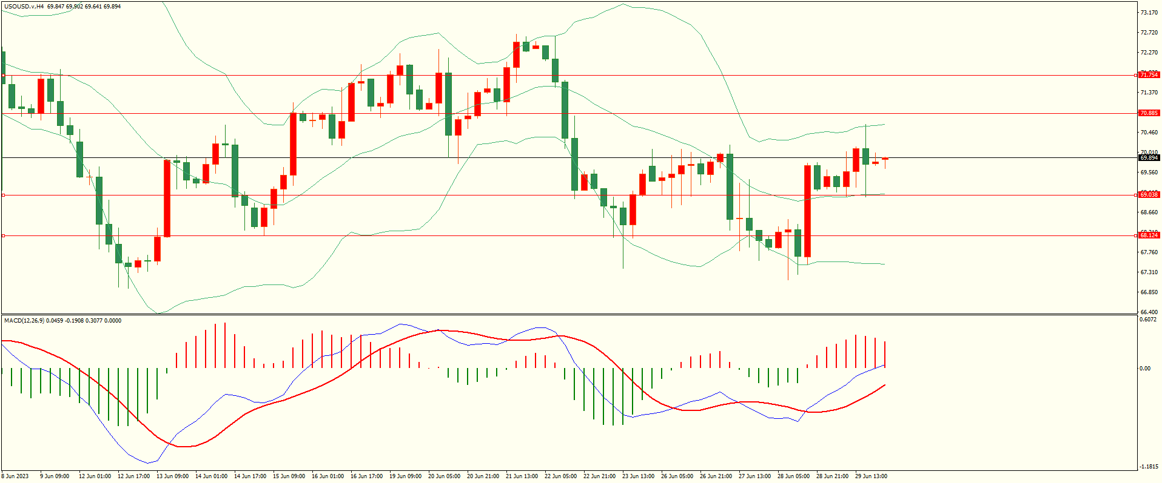Click left anchor handle of 68.124 line
This screenshot has height=483, width=1162.
(4, 235)
